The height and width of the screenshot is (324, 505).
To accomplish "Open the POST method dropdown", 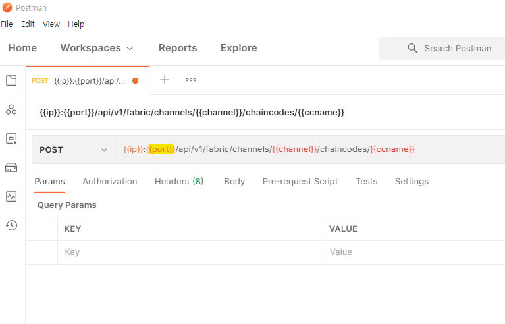I will pyautogui.click(x=74, y=149).
